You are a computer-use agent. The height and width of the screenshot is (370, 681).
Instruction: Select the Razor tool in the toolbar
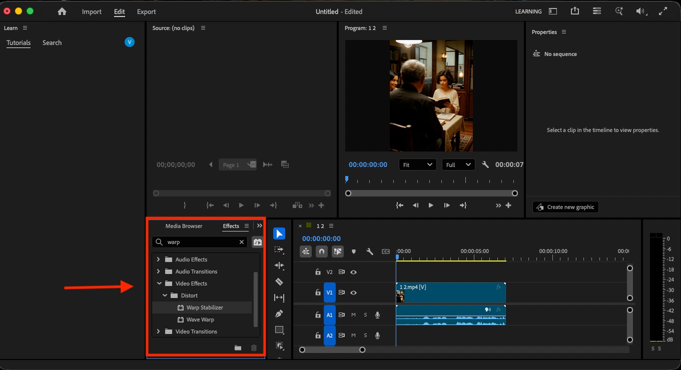coord(279,281)
